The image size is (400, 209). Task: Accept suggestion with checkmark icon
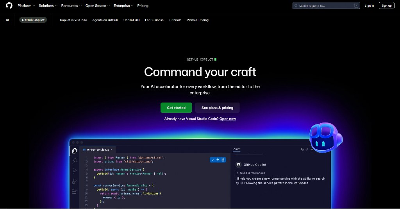click(x=213, y=160)
